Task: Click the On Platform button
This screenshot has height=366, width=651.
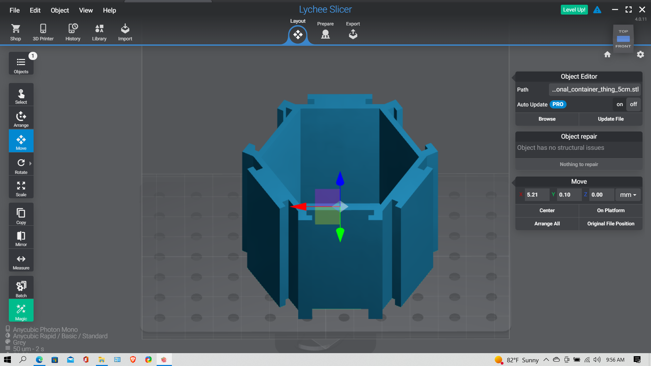Action: [x=611, y=210]
